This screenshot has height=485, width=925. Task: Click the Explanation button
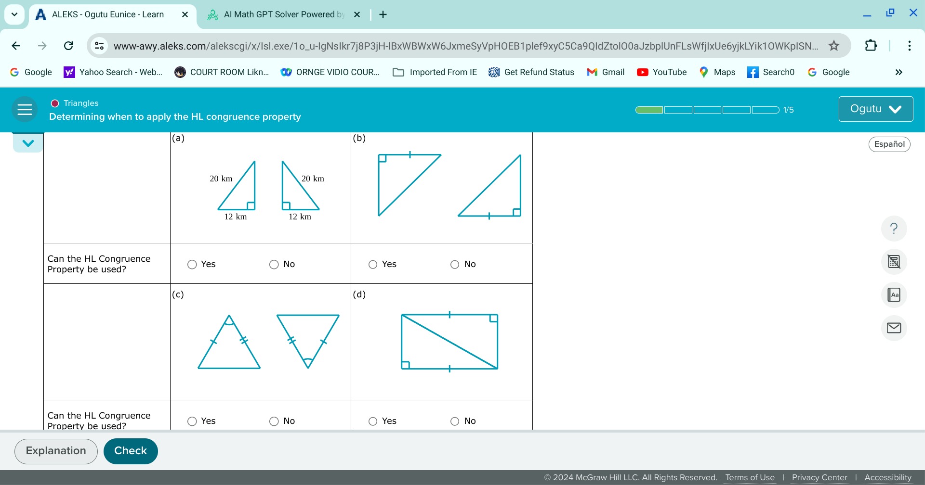(x=56, y=451)
